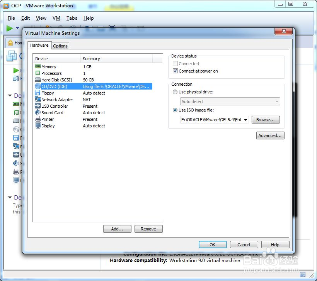Select the Sound Card Auto detect summary
Viewport: 317px width, 281px height.
pos(94,112)
